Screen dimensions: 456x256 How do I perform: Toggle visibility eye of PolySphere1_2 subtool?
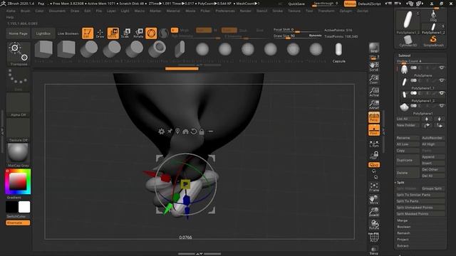(442, 93)
